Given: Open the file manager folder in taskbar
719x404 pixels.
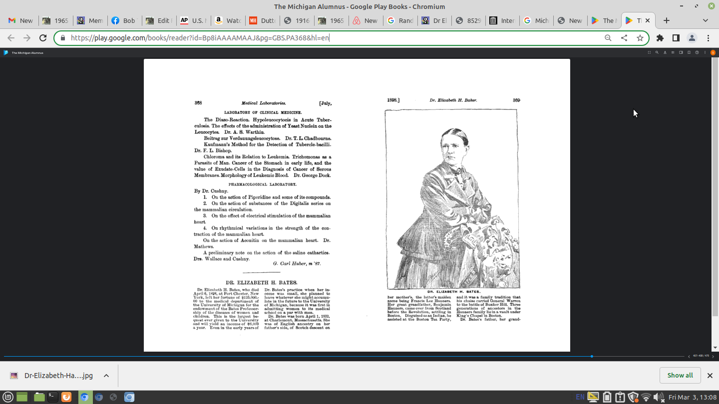Looking at the screenshot, I should tap(39, 397).
